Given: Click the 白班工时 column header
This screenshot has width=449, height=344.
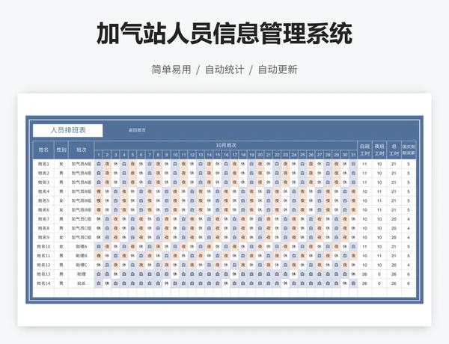Looking at the screenshot, I should pyautogui.click(x=365, y=150).
